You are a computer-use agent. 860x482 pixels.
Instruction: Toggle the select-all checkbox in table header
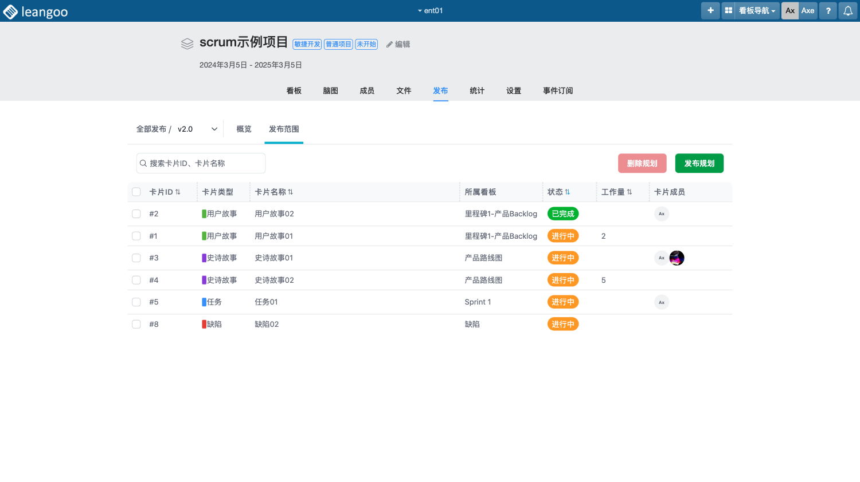(136, 192)
